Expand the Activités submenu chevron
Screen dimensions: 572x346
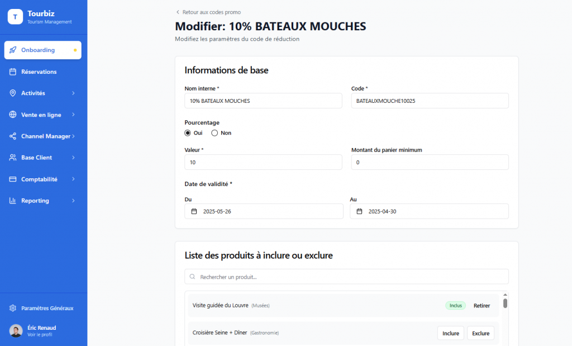(73, 93)
